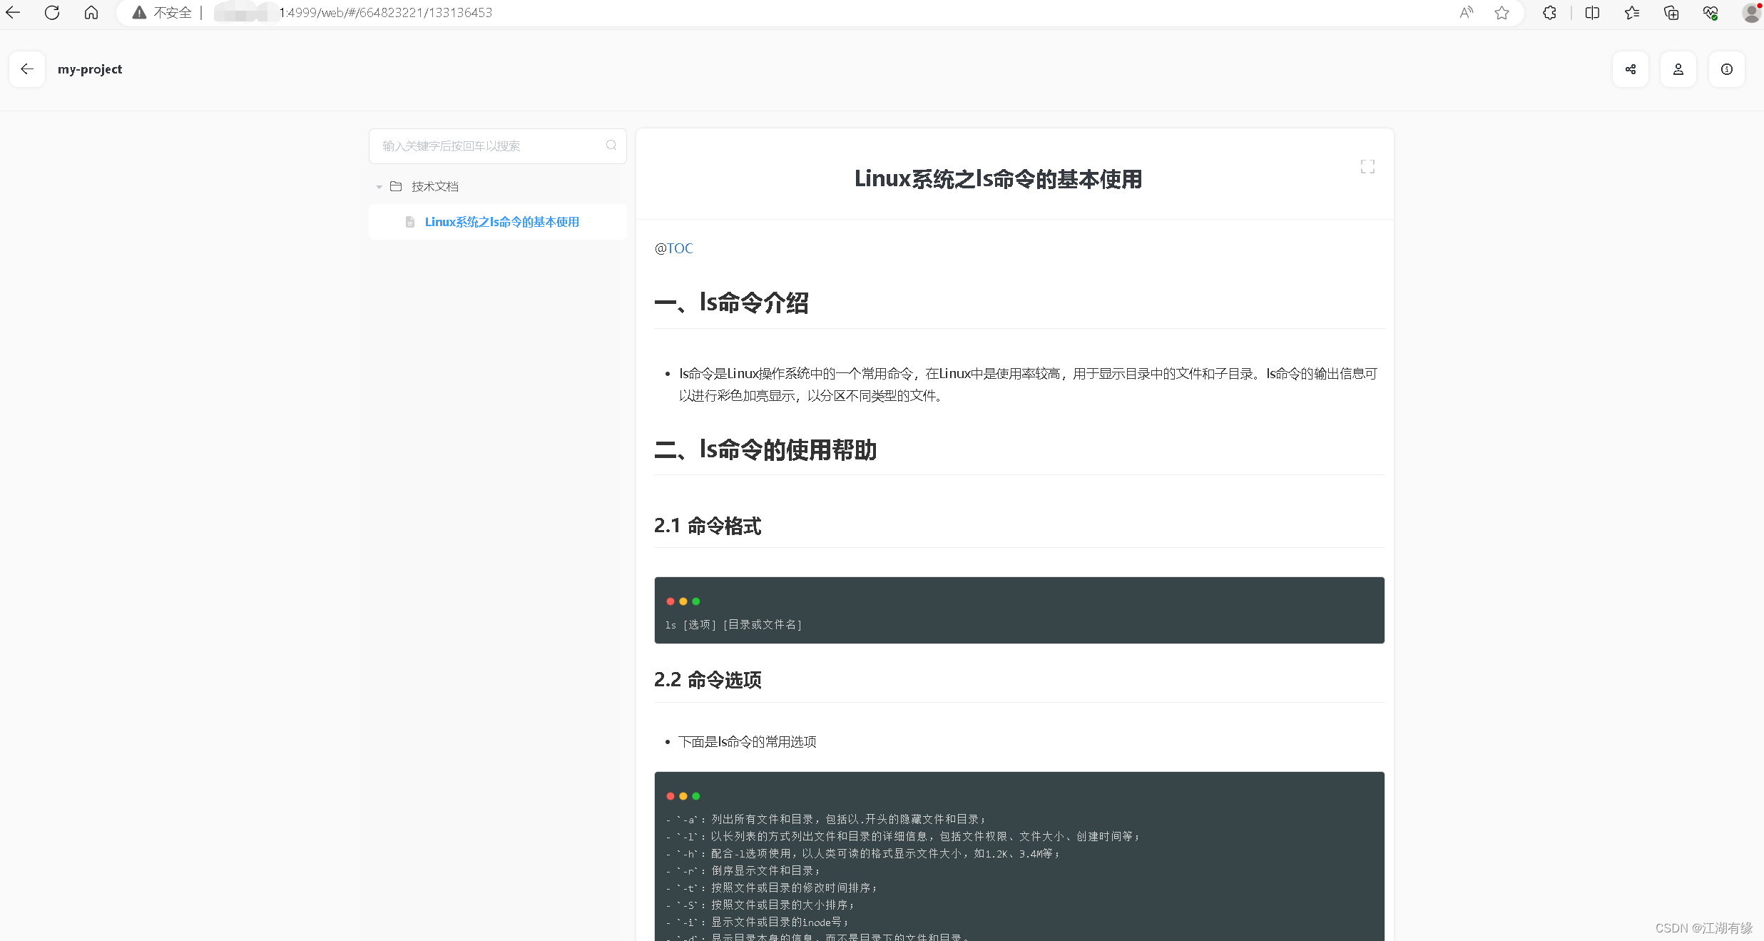
Task: Click bullet text 下面是ls命令的常用选项
Action: pyautogui.click(x=748, y=742)
